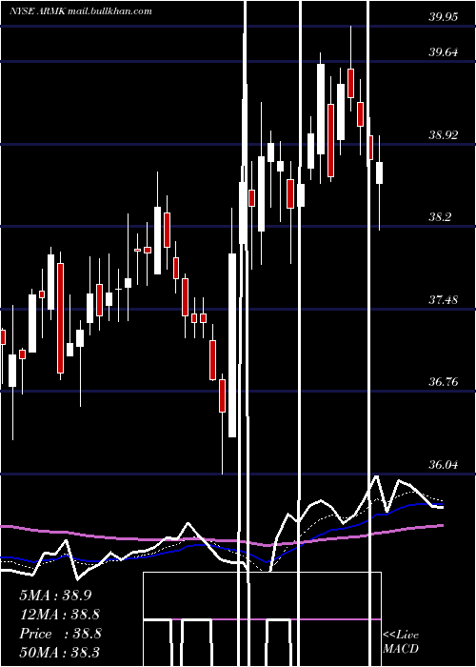This screenshot has height=667, width=476.
Task: Click the 39.64 price axis label
Action: (x=443, y=52)
